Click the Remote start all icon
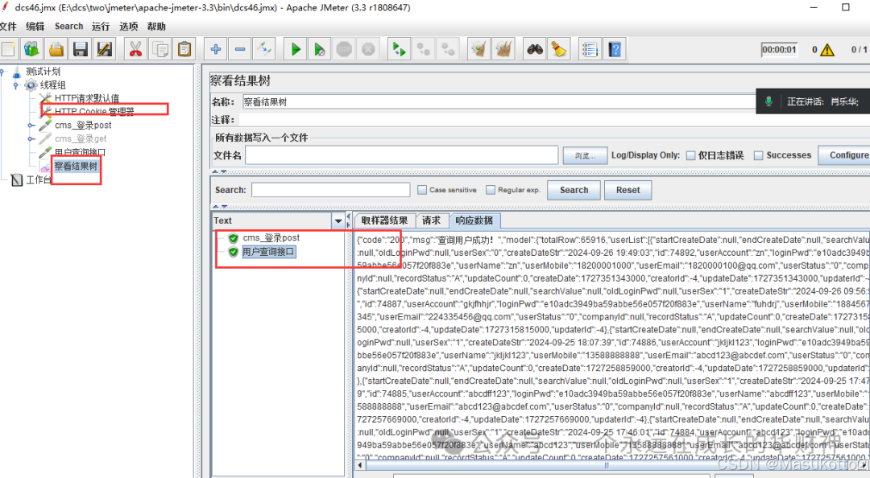The width and height of the screenshot is (870, 478). coord(399,49)
